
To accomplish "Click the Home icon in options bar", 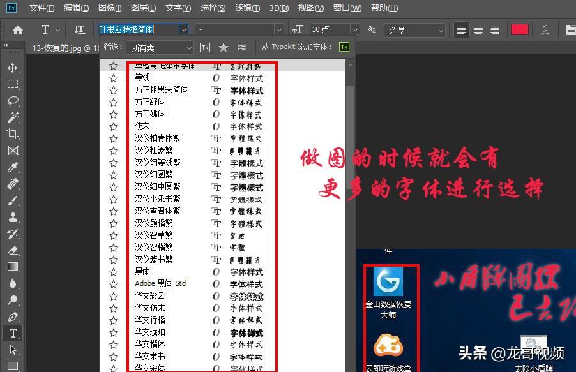I will pos(18,30).
